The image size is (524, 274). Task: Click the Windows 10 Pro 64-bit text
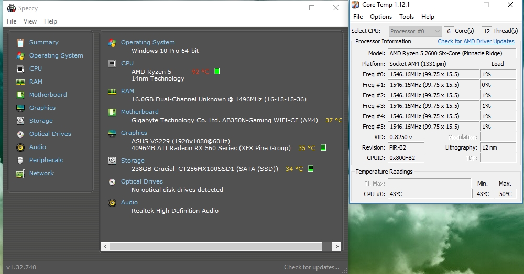click(165, 51)
